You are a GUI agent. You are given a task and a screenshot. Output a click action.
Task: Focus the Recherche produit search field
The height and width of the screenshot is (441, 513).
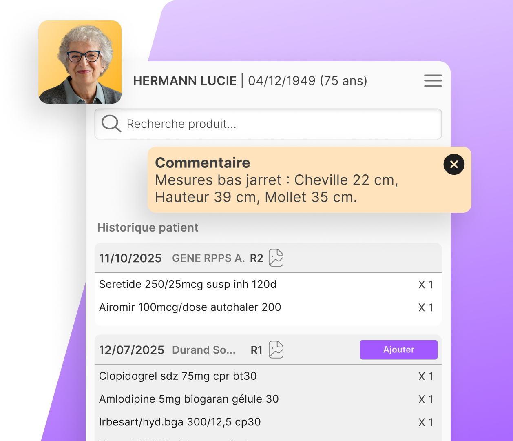pos(277,124)
